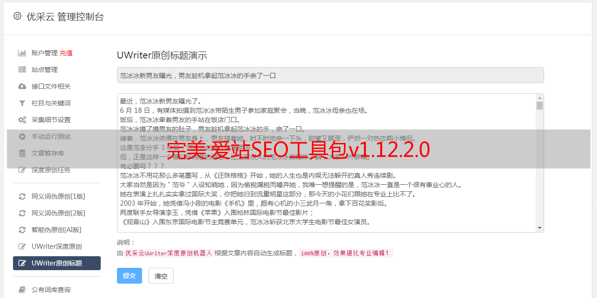Click the refresh icon for 同义词伪原创[1版]
Viewport: 597px width, 298px height.
[x=22, y=196]
